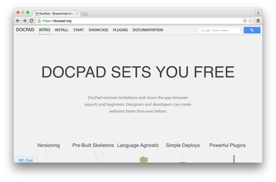Click the user profile icon above the toolbar

258,12
